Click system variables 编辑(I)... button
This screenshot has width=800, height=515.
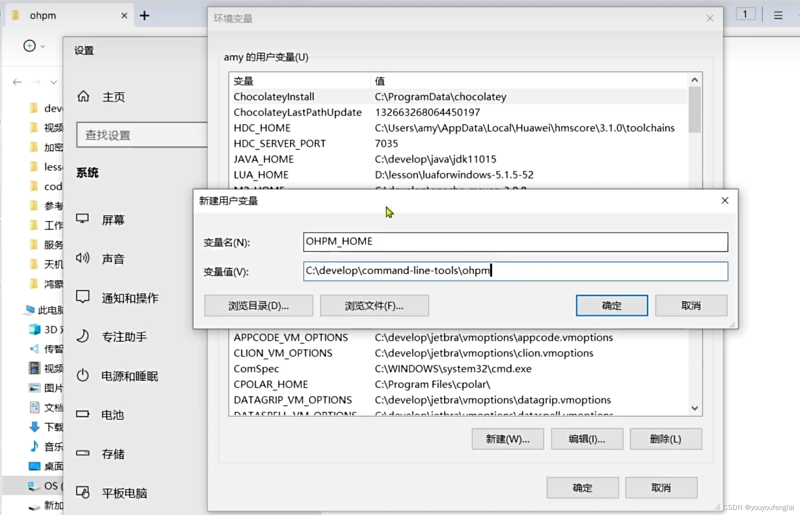pos(587,439)
